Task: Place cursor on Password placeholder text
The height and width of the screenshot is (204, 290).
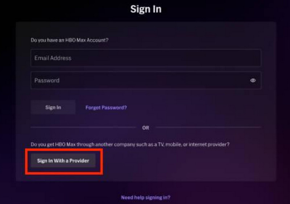Action: (x=47, y=80)
